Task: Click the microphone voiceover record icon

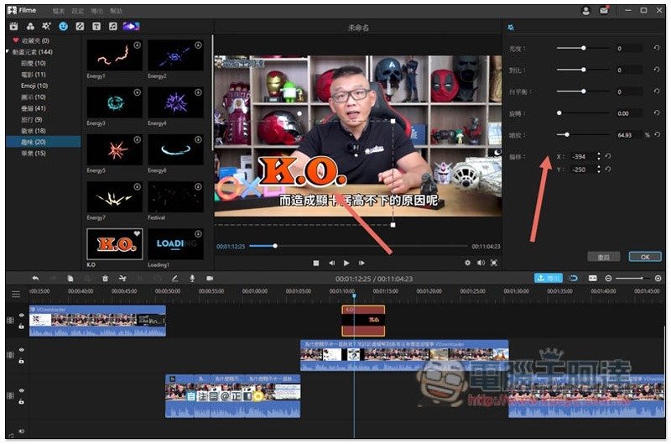Action: 192,278
